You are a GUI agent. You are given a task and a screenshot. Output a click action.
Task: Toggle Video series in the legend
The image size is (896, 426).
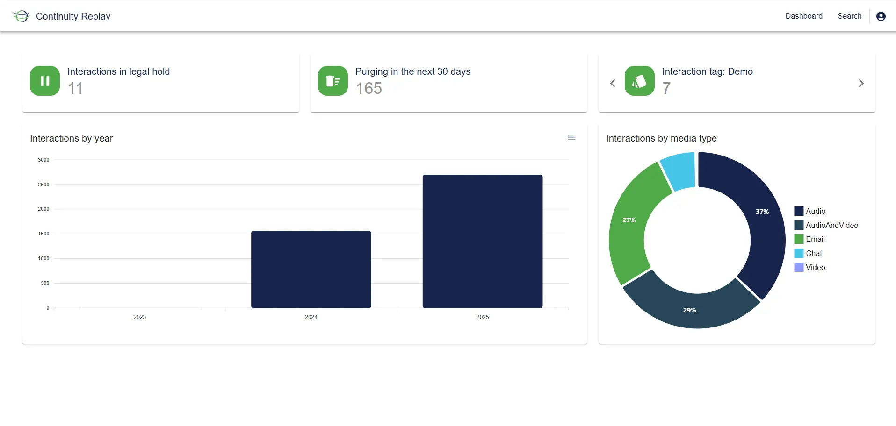[815, 267]
